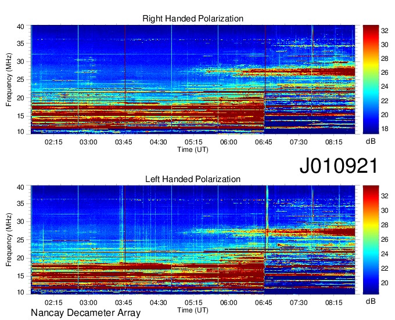
Task: Click 04:30 tick on left-handed time axis
Action: [159, 303]
